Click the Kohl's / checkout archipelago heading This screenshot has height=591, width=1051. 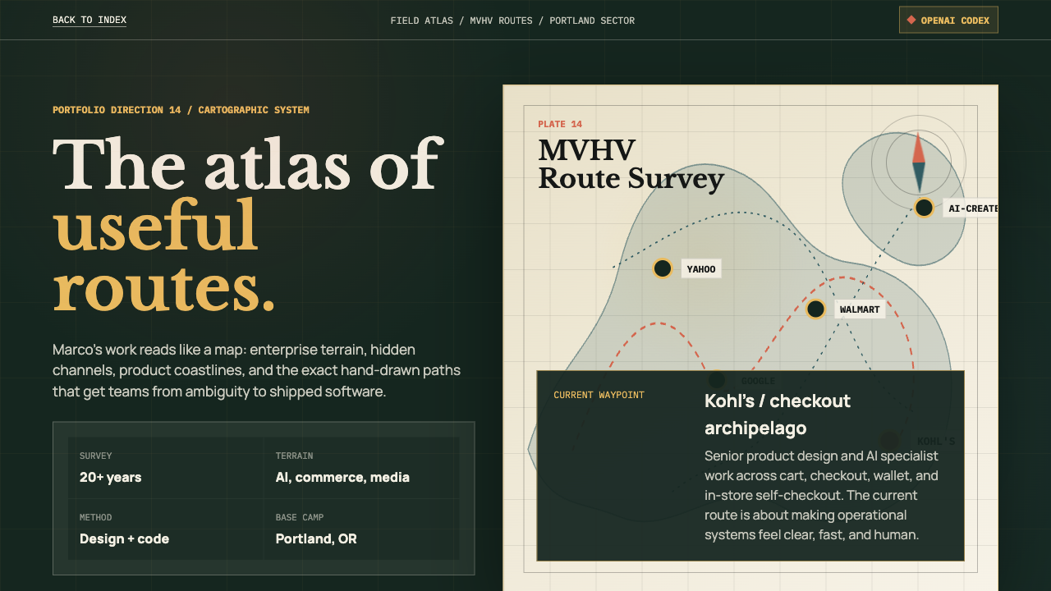(778, 415)
